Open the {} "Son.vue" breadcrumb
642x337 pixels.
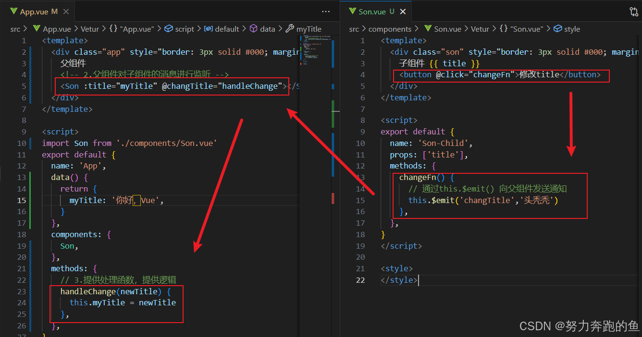point(521,29)
